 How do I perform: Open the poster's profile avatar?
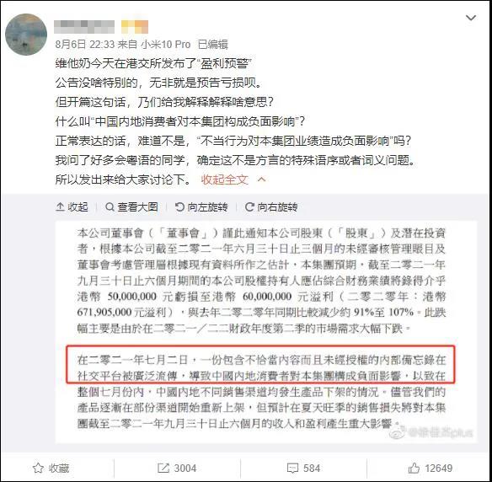[x=26, y=35]
